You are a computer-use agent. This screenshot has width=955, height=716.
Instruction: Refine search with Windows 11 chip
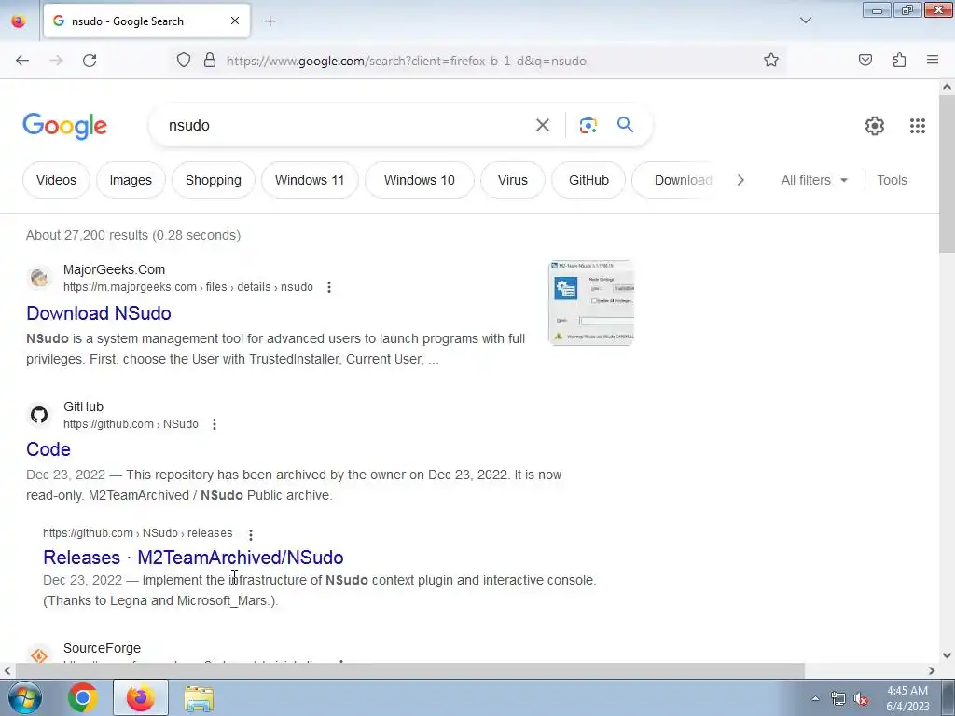[310, 180]
